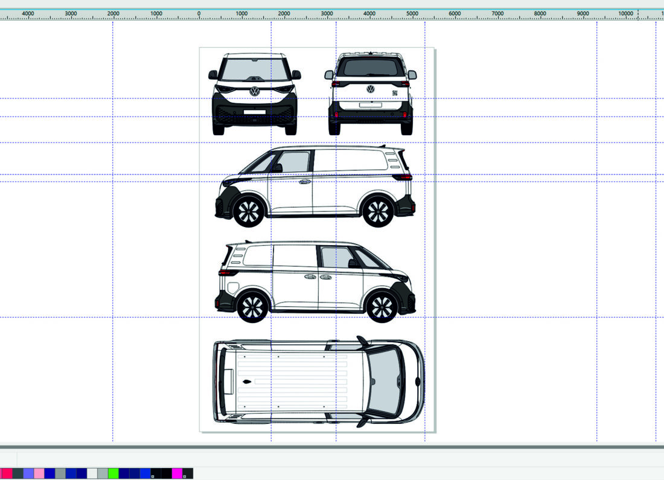Select the front view van drawing
The height and width of the screenshot is (480, 664).
pos(254,94)
